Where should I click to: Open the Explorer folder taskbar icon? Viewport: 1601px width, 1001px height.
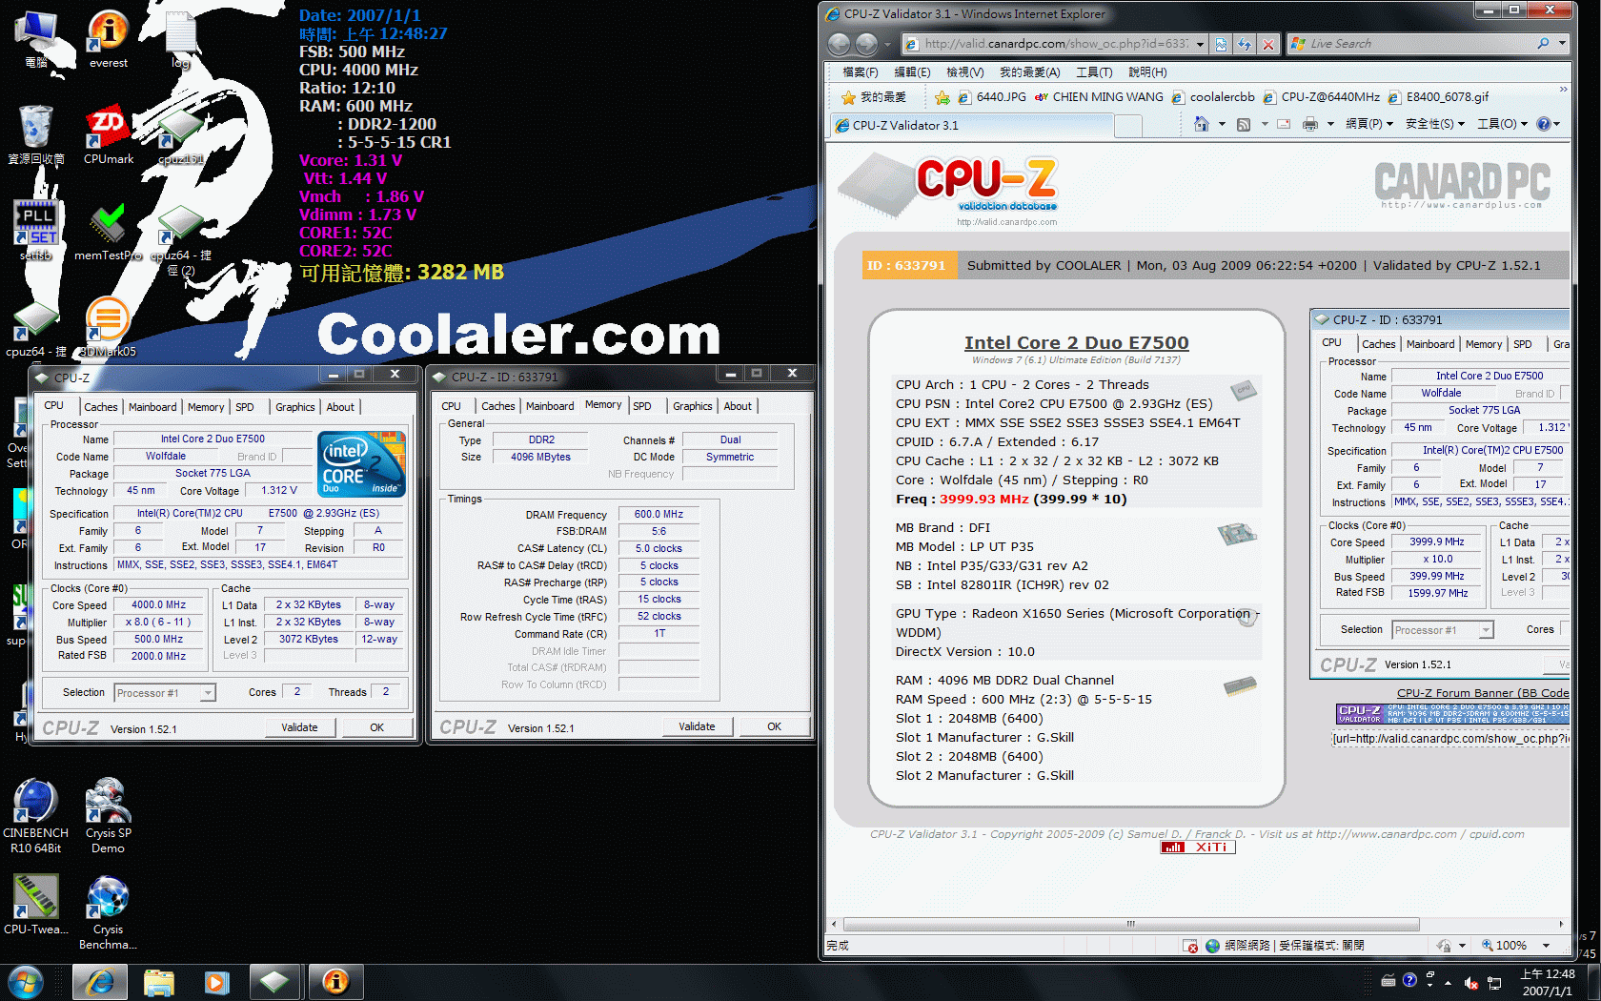(x=159, y=982)
